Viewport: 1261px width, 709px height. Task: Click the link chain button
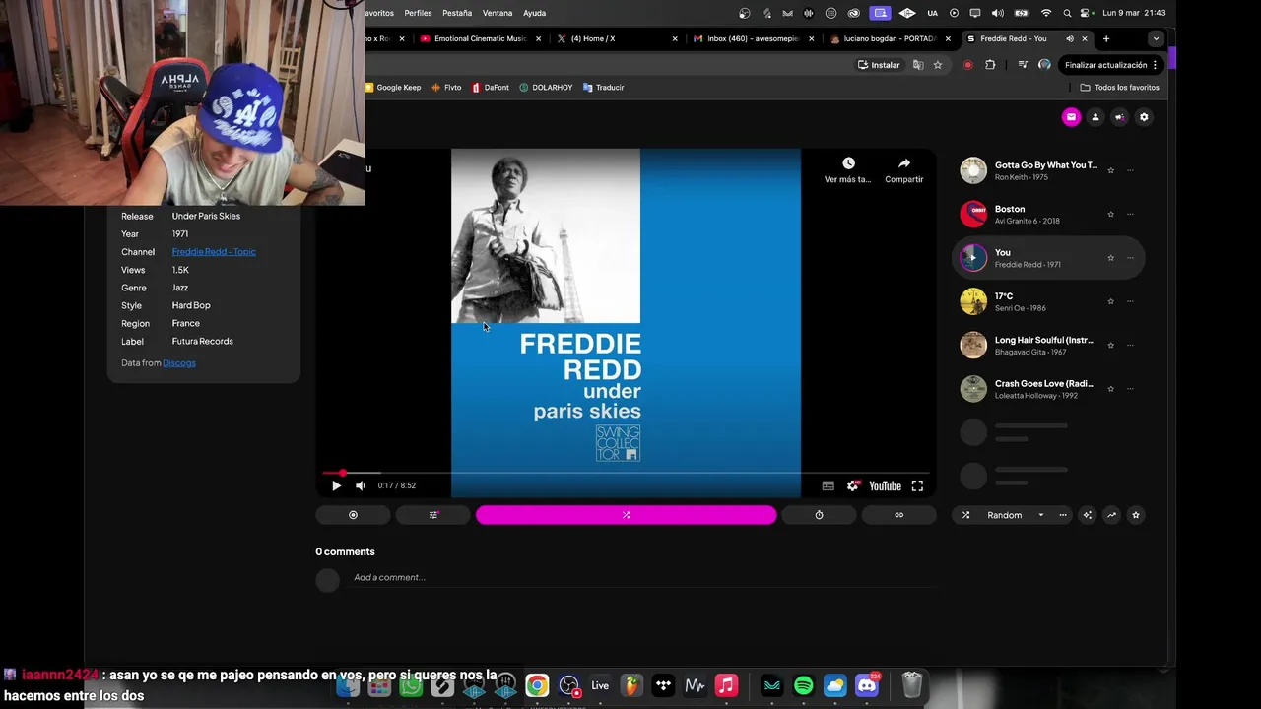pos(898,515)
